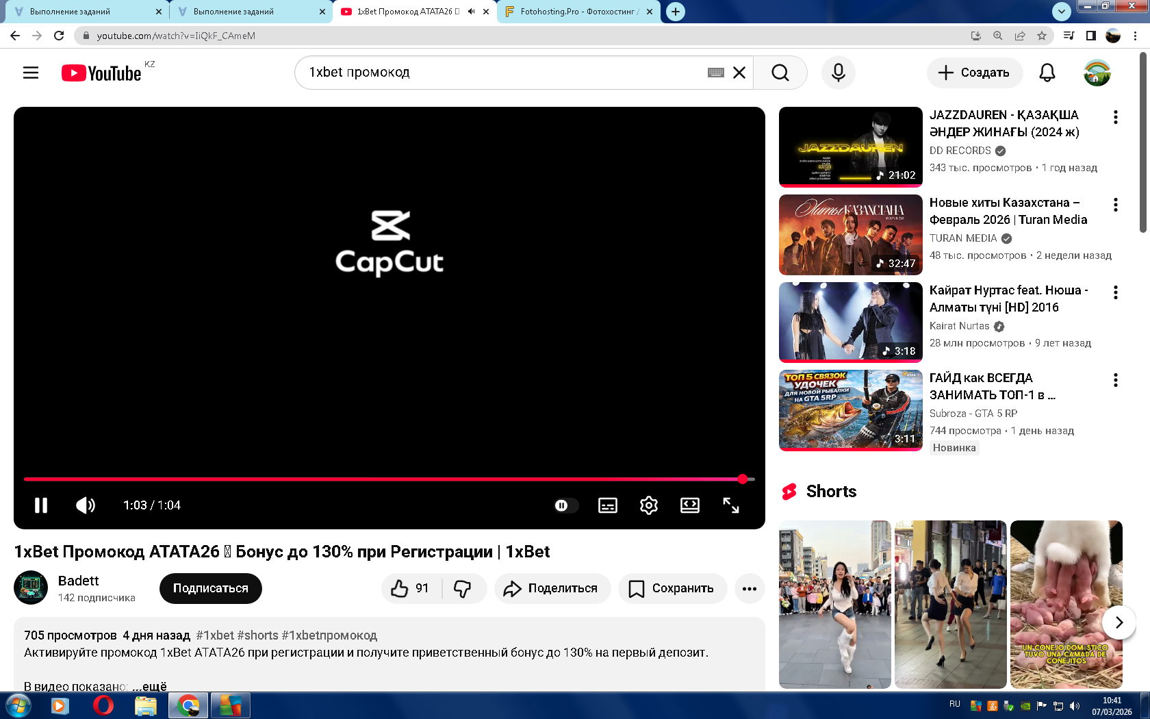Open the account avatar menu
The image size is (1150, 719).
coord(1097,73)
